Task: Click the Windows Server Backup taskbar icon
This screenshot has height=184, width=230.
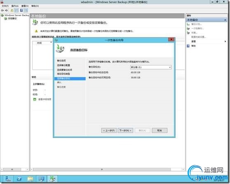Action: (x=52, y=179)
